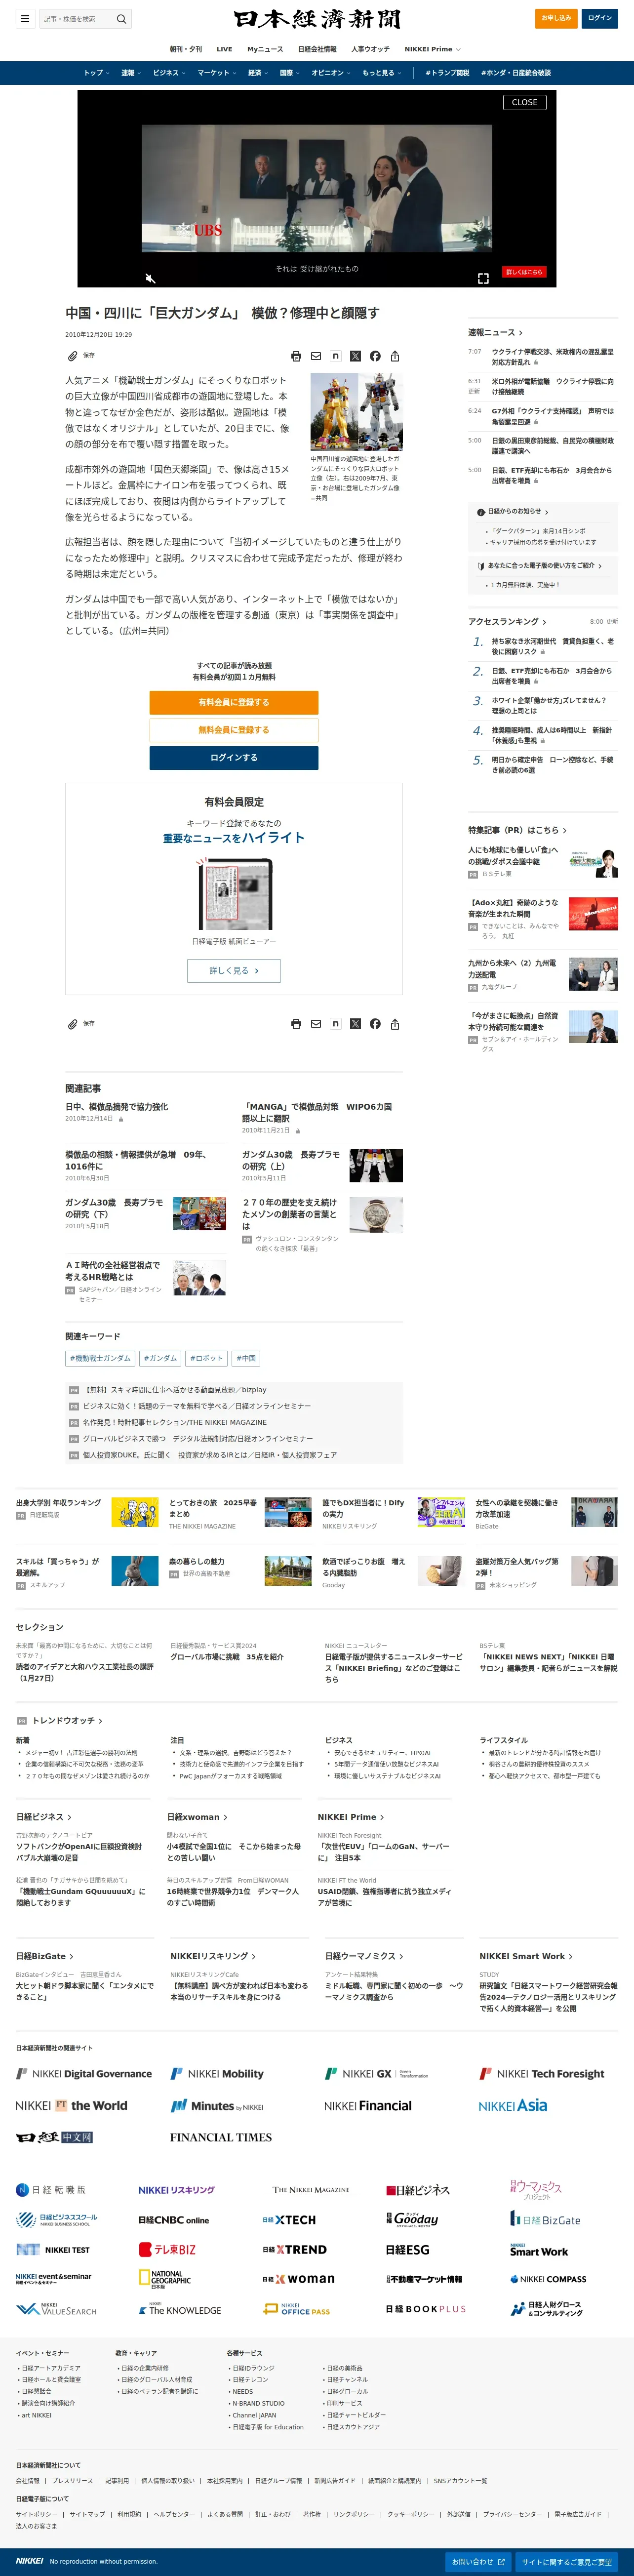The image size is (634, 2576).
Task: Click the paperclip 保存 icon under the article date
Action: click(x=72, y=356)
